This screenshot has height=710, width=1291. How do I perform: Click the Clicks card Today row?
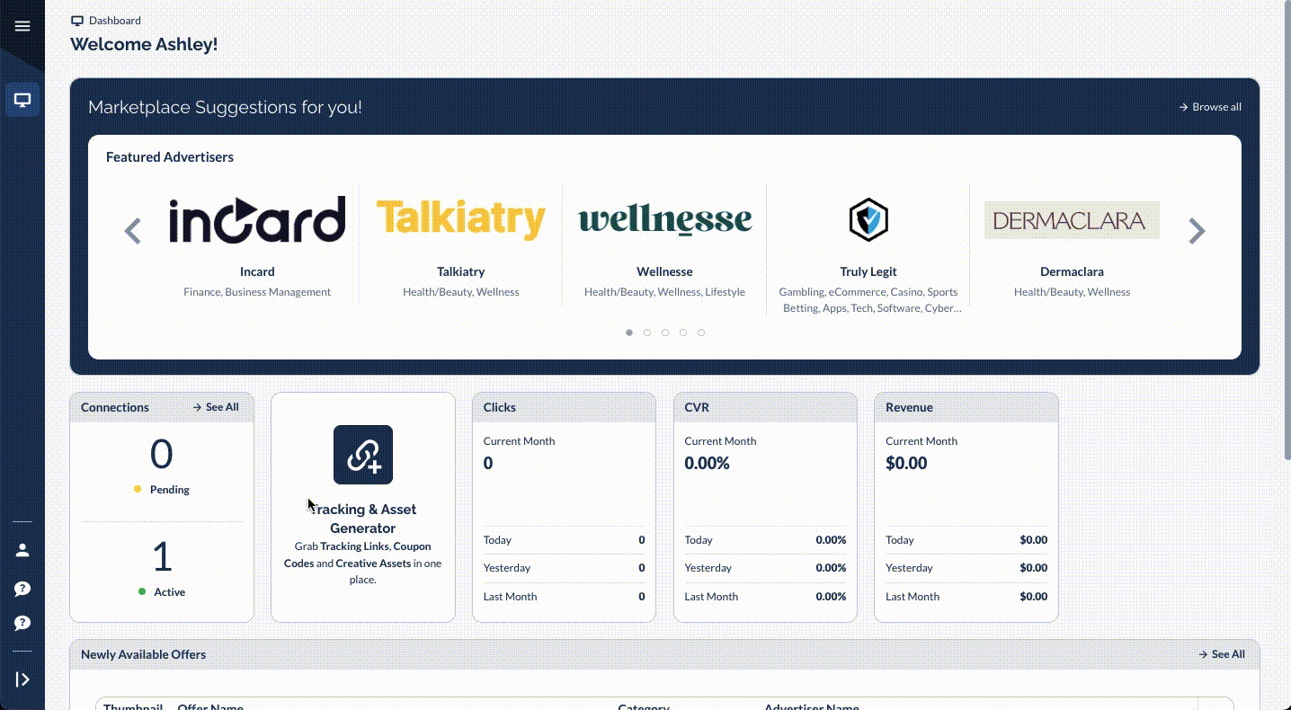[564, 540]
